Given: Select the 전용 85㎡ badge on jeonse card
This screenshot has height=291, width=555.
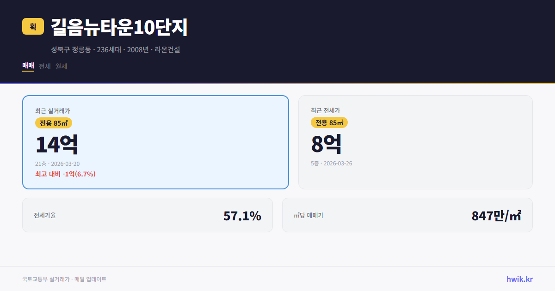Looking at the screenshot, I should [x=329, y=122].
